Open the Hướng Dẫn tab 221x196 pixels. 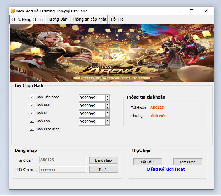click(x=57, y=19)
